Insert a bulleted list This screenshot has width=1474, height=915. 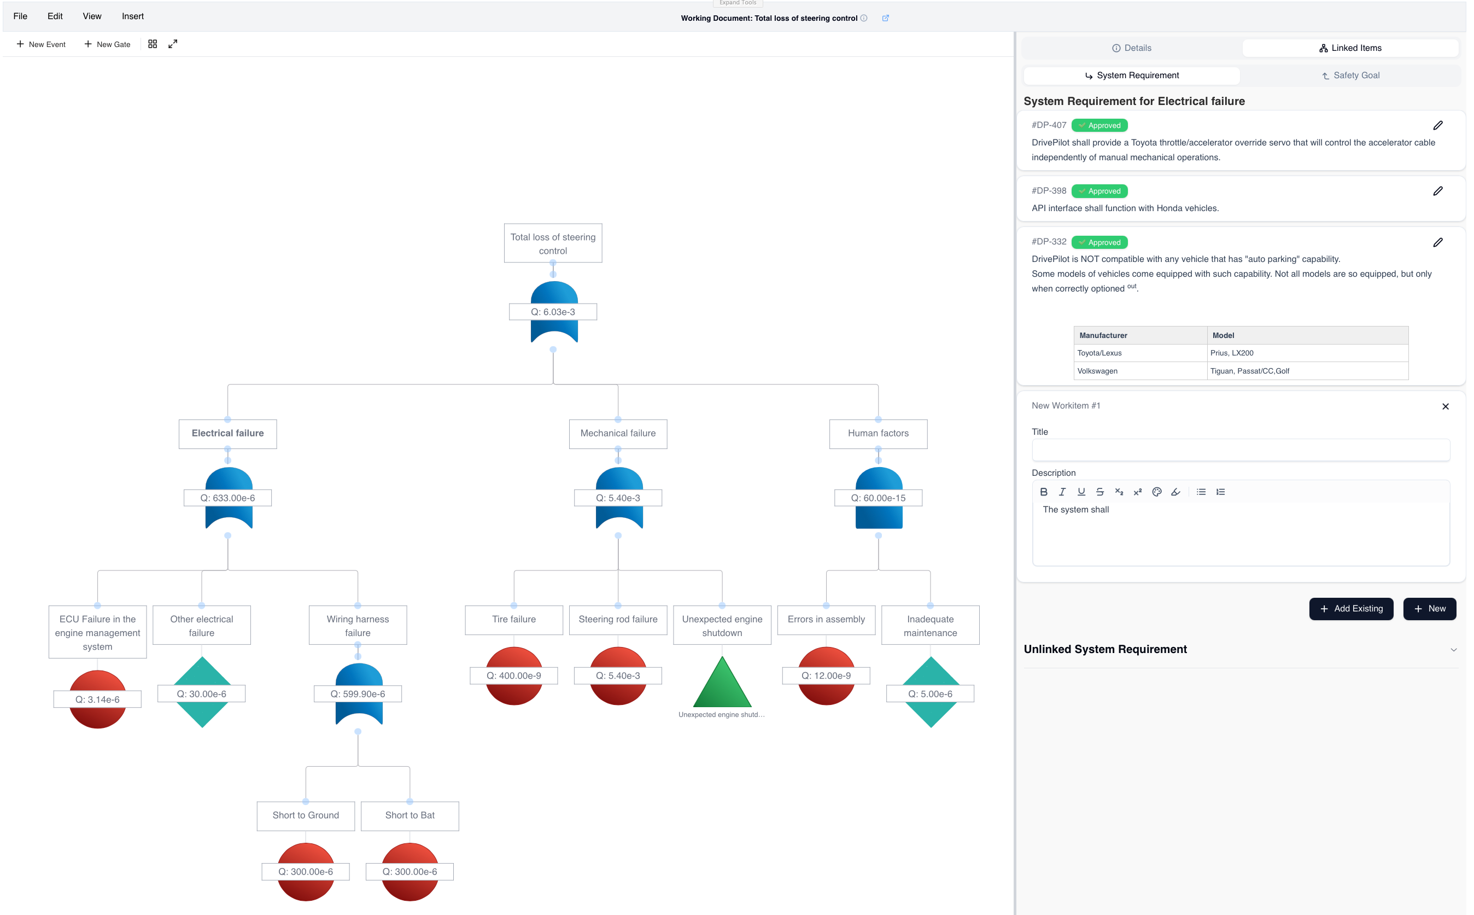click(x=1201, y=492)
